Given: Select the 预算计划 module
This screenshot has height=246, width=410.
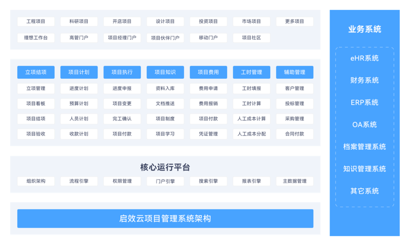Looking at the screenshot, I should pos(79,103).
